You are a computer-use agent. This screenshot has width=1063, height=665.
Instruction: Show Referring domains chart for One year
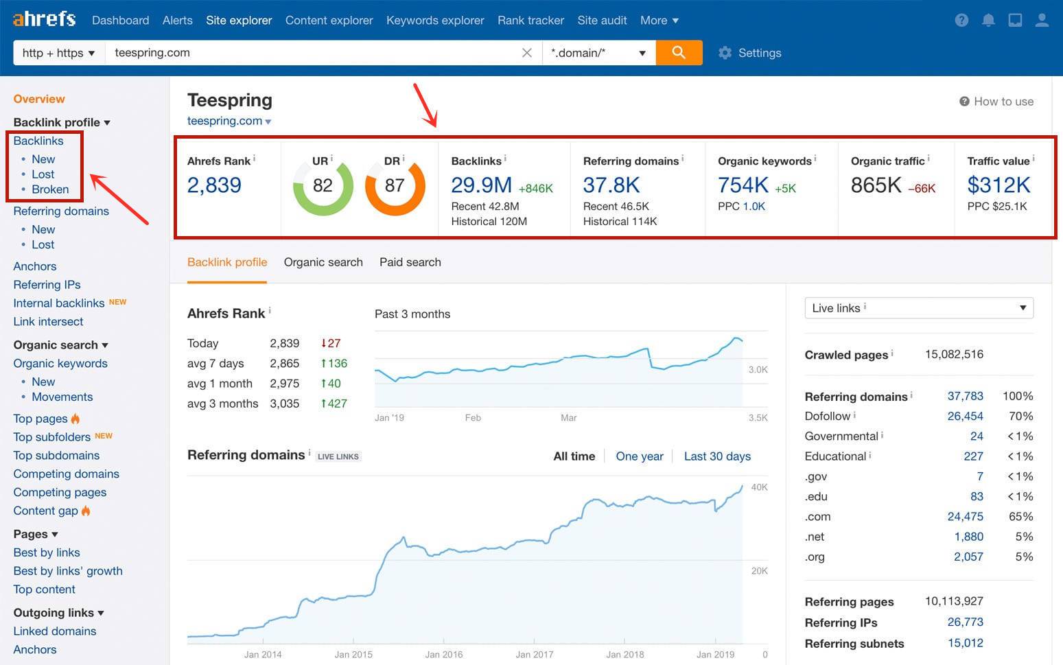coord(640,456)
